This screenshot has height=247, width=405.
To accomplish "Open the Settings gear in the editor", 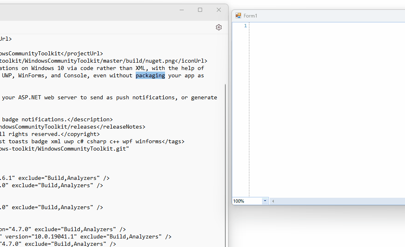I will [x=219, y=27].
